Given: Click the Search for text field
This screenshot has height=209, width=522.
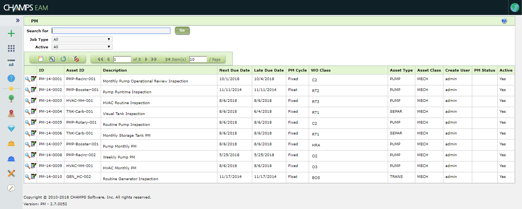Looking at the screenshot, I should (x=111, y=31).
